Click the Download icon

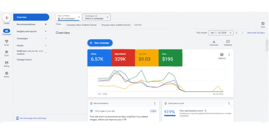click(x=214, y=42)
